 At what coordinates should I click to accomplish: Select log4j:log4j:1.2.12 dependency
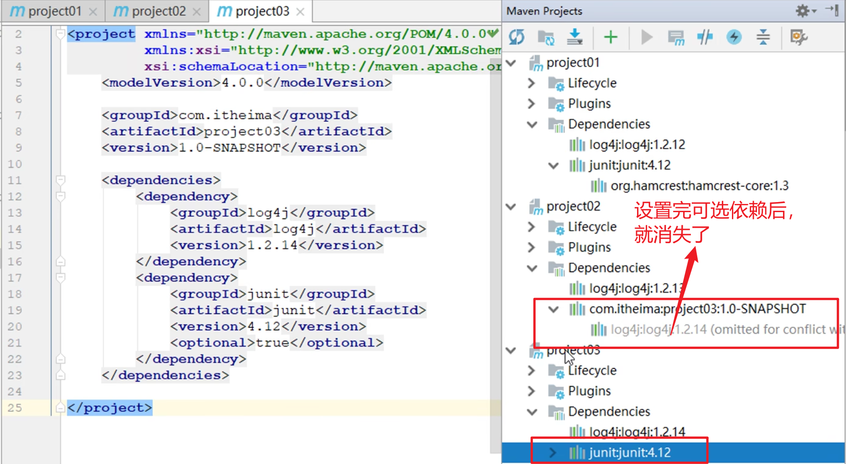point(637,145)
